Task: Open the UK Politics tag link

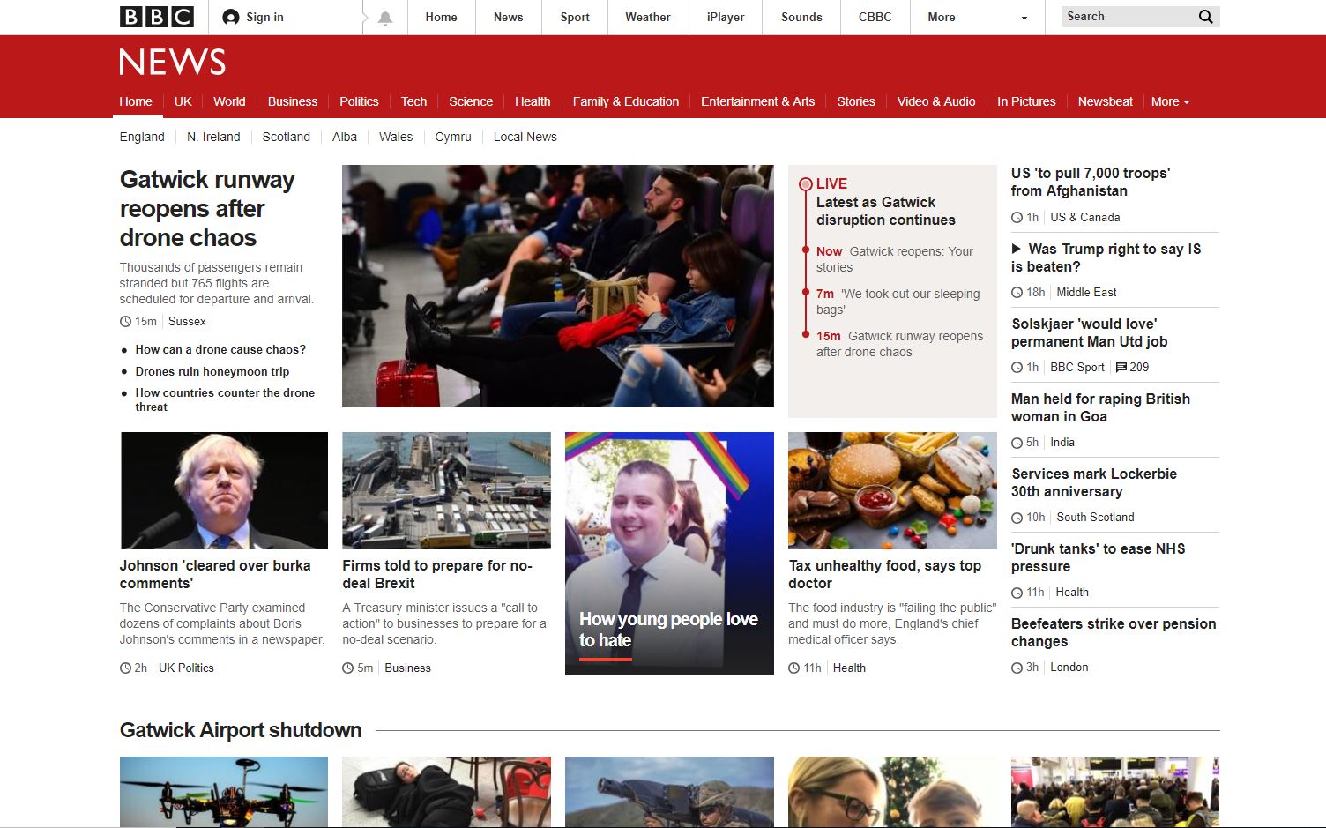Action: tap(186, 668)
